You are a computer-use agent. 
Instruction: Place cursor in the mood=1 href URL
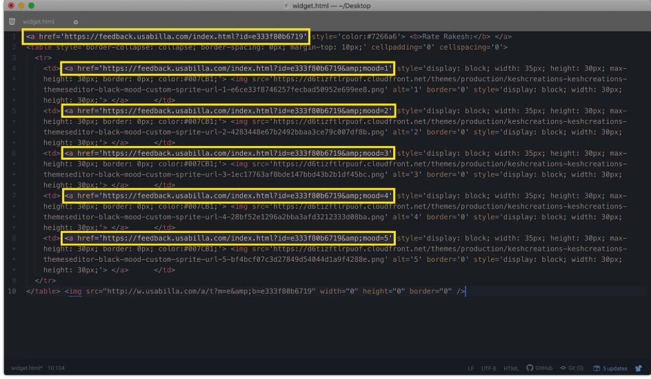coord(228,69)
